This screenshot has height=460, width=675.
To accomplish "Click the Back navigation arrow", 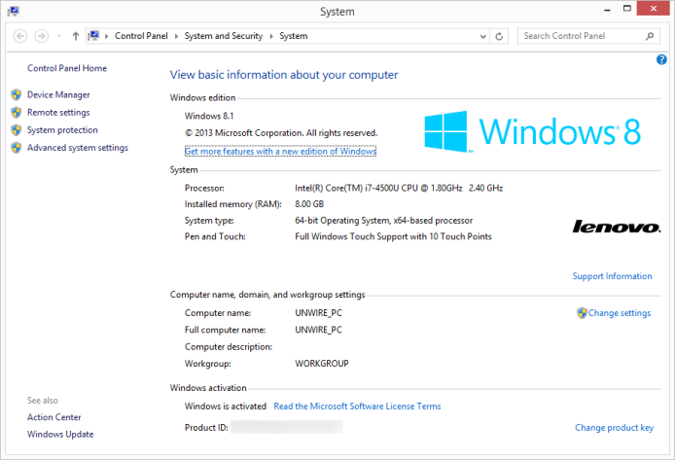I will point(19,36).
